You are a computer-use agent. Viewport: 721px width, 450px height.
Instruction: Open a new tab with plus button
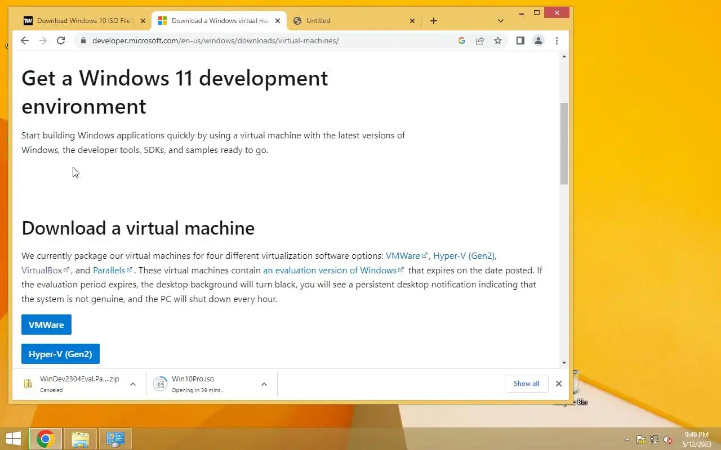click(433, 21)
